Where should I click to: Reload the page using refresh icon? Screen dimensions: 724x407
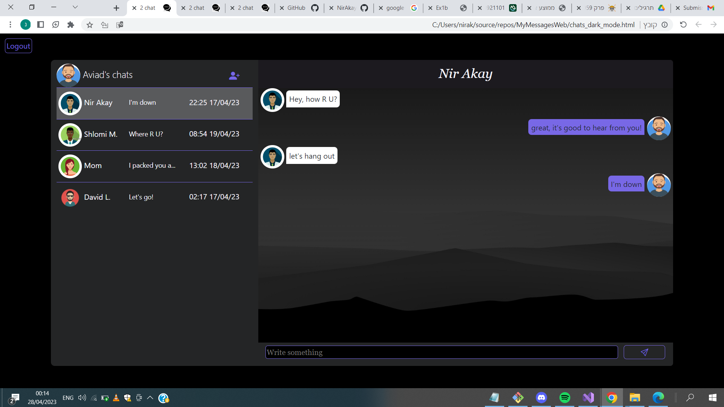click(x=683, y=25)
